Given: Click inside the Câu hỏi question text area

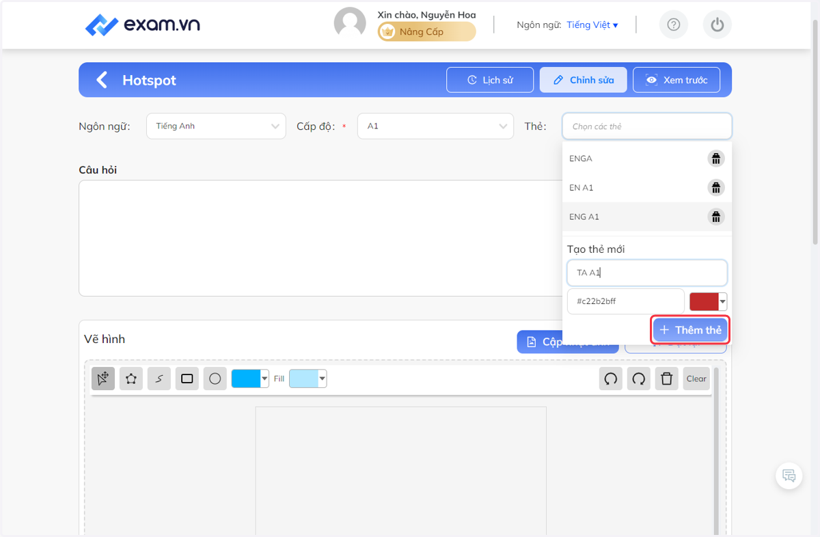Looking at the screenshot, I should click(320, 238).
